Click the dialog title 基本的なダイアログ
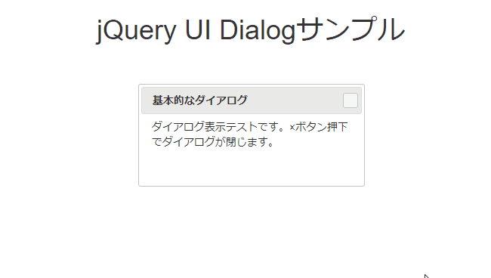The image size is (491, 278). click(x=199, y=100)
